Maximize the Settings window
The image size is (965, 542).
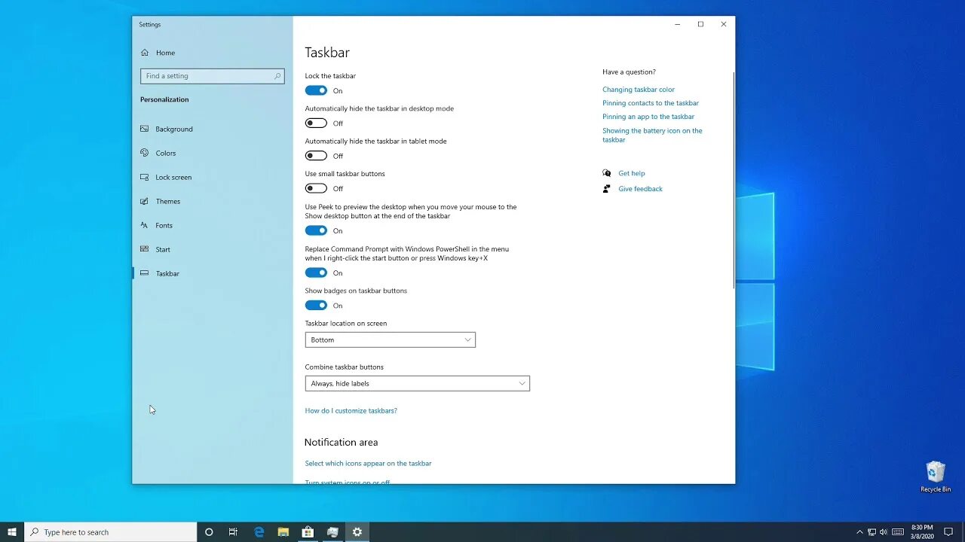tap(700, 24)
